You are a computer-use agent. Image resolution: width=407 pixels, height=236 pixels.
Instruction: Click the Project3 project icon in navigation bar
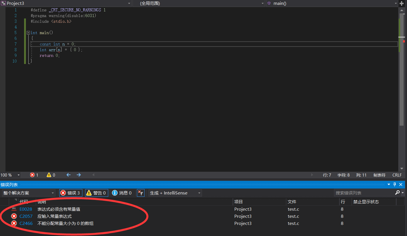tap(3, 3)
